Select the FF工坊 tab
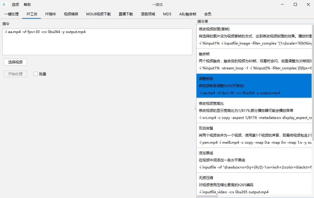The image size is (314, 198). click(32, 14)
